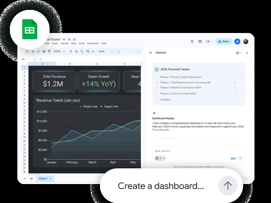Open the Extensions menu

coord(93,43)
